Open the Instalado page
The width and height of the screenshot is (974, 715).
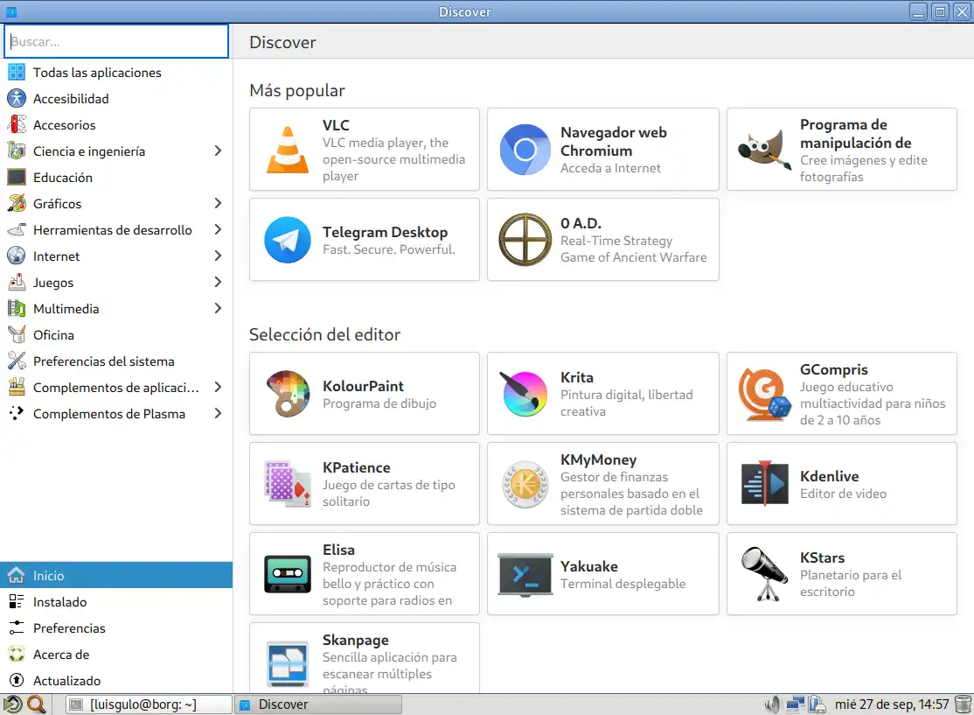coord(116,602)
